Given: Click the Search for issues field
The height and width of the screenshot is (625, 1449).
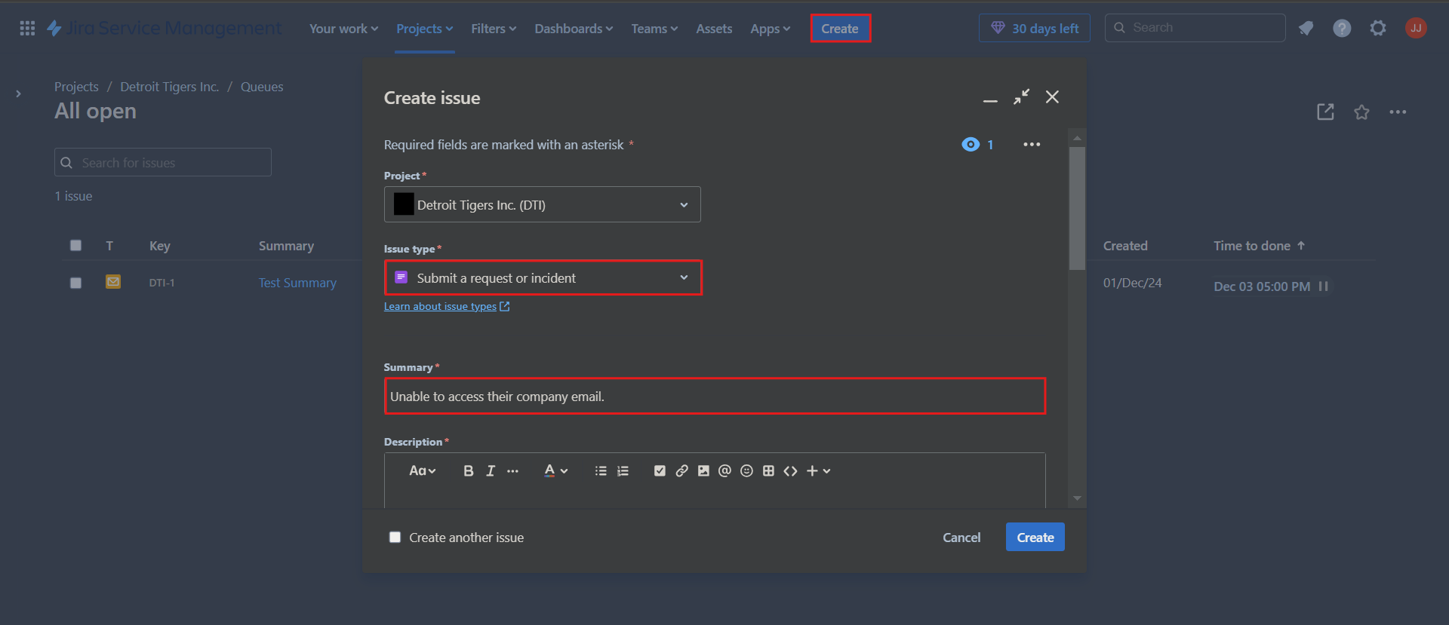Looking at the screenshot, I should 163,162.
